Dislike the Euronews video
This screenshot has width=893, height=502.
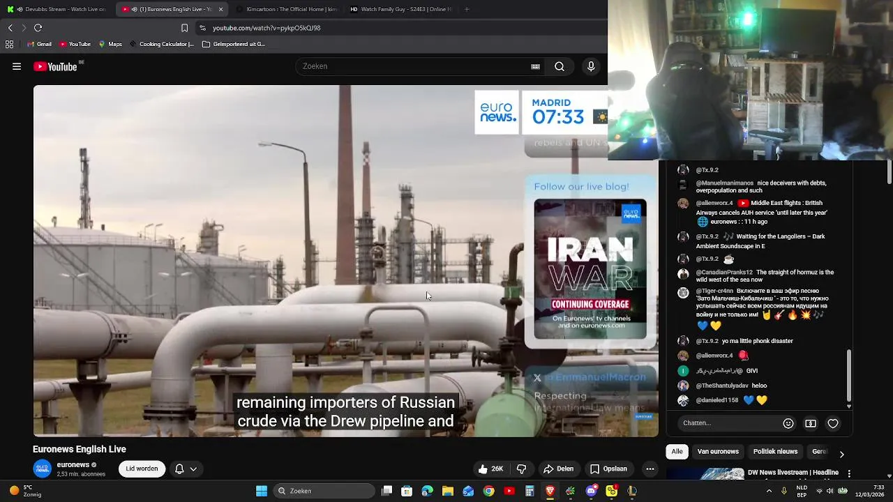(521, 469)
